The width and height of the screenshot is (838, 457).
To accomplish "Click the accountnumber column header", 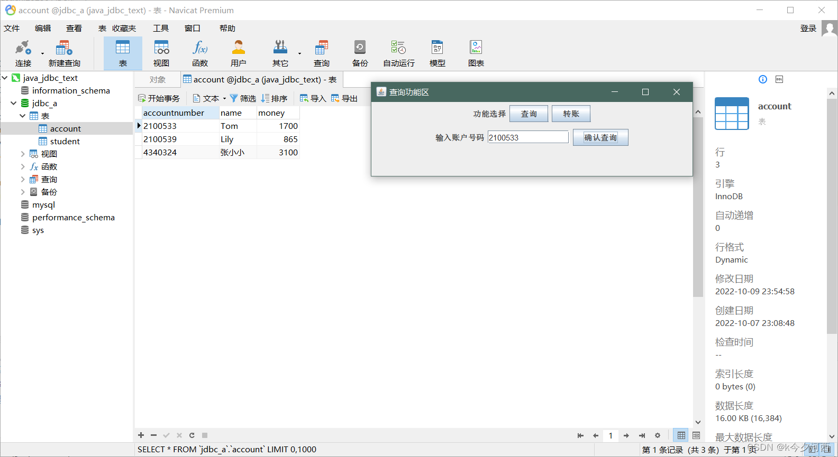I will pos(180,113).
